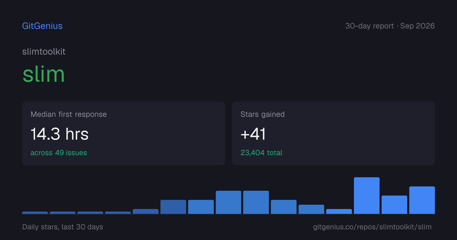Click the Stars gained label

263,114
